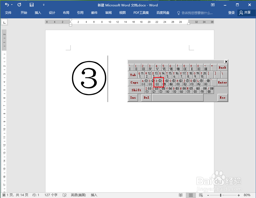The height and width of the screenshot is (198, 256).
Task: Click the right indent marker on ruler
Action: (188, 23)
